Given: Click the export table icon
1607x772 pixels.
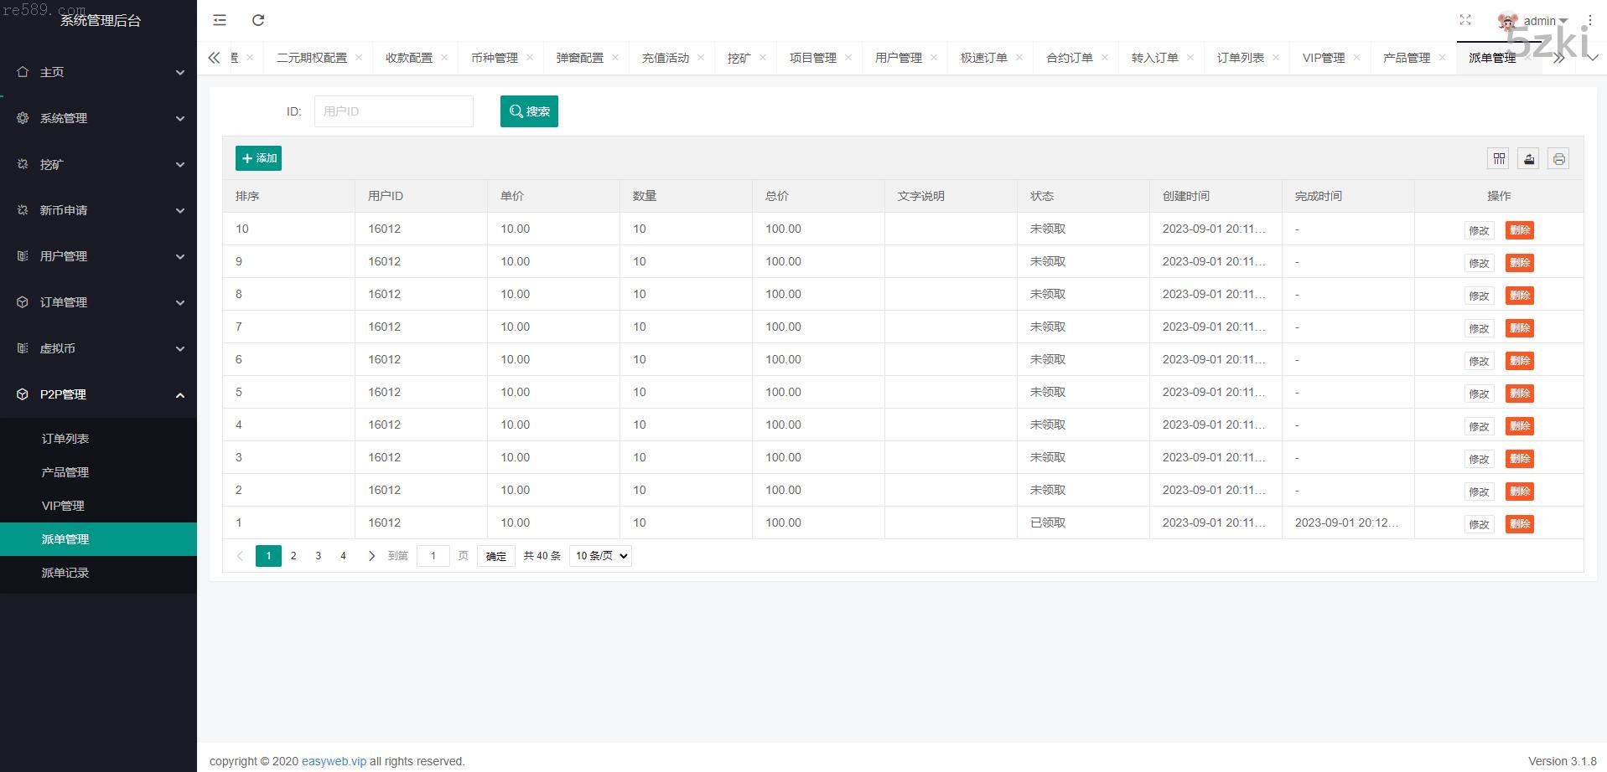Looking at the screenshot, I should click(1529, 158).
